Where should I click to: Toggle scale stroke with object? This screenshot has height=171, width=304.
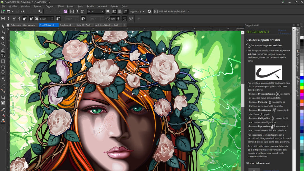click(x=124, y=19)
